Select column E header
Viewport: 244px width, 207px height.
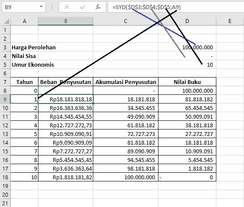(230, 21)
